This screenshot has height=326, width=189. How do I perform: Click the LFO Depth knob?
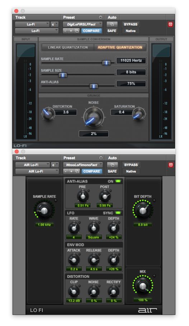113,228
